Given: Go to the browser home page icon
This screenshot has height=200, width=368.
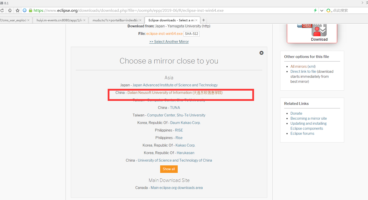Looking at the screenshot, I should (10, 11).
